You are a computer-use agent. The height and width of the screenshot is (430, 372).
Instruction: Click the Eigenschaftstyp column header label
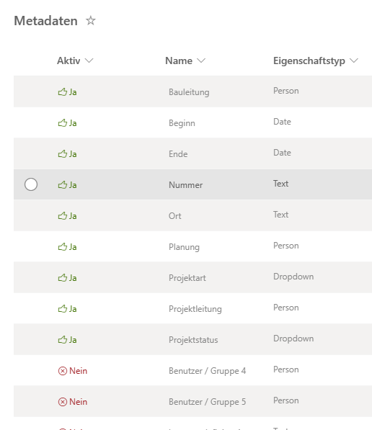(x=309, y=61)
